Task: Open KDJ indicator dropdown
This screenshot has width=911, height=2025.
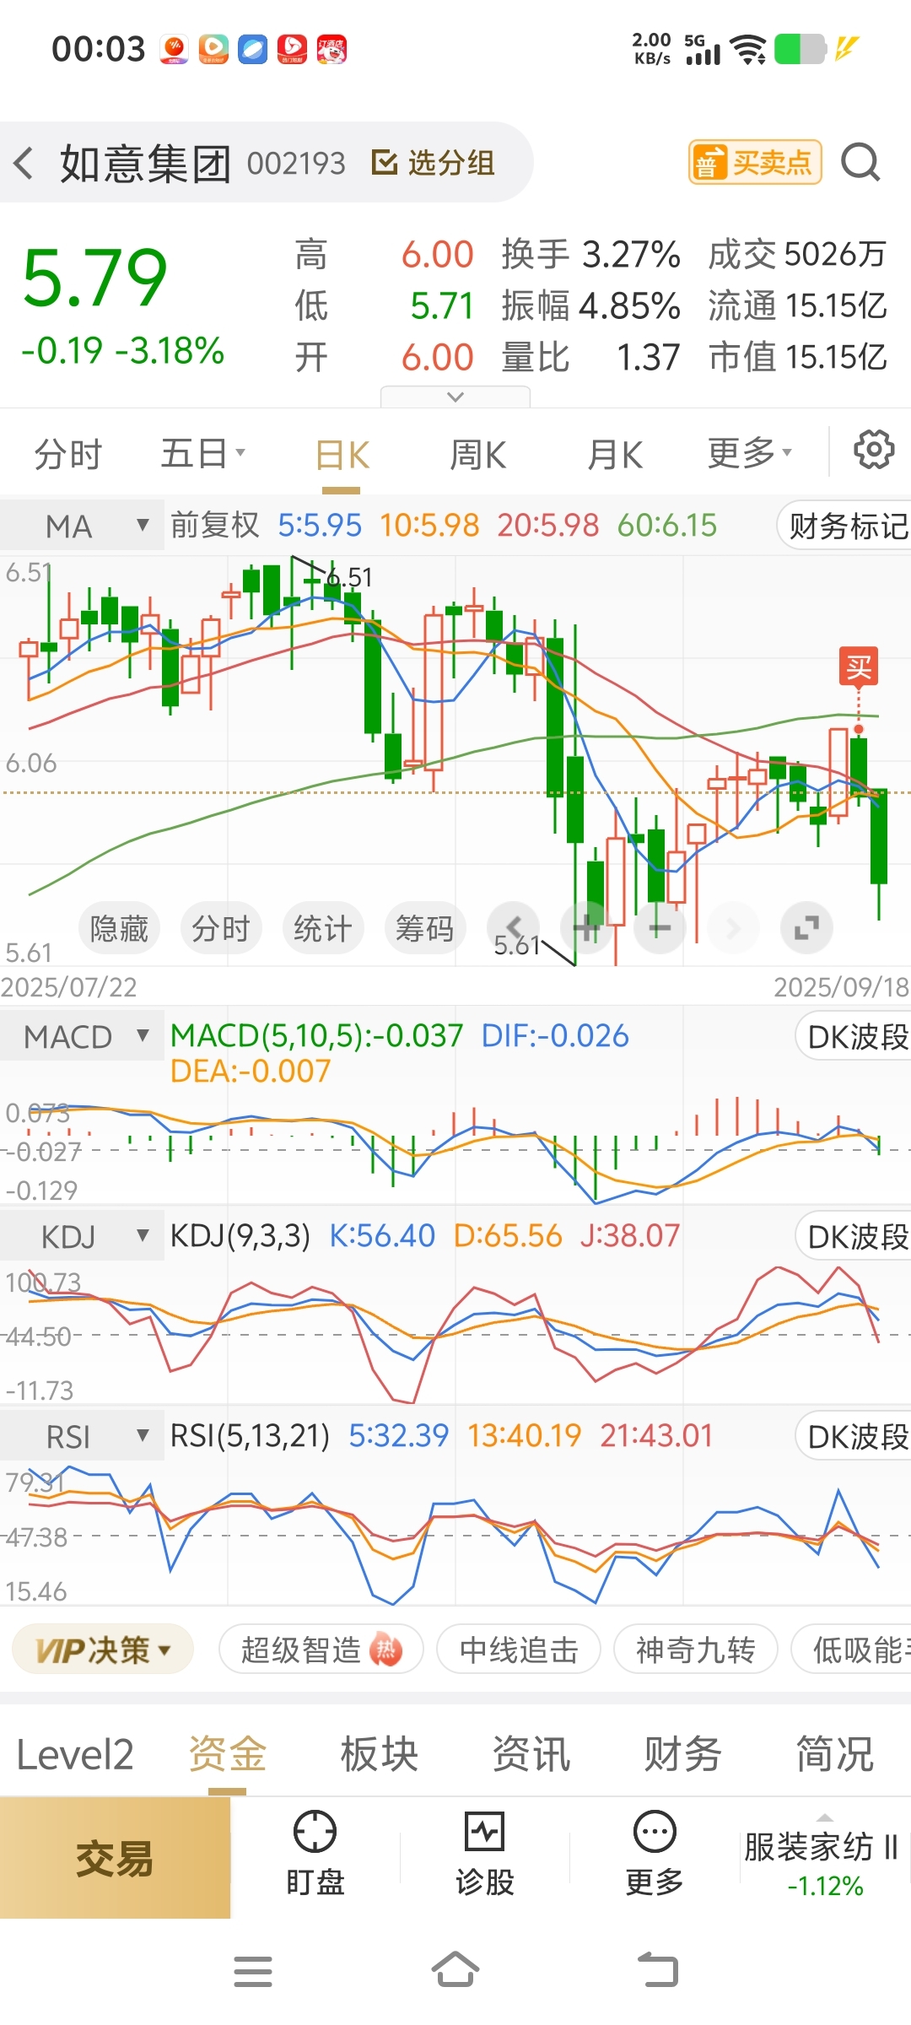Action: coord(82,1236)
